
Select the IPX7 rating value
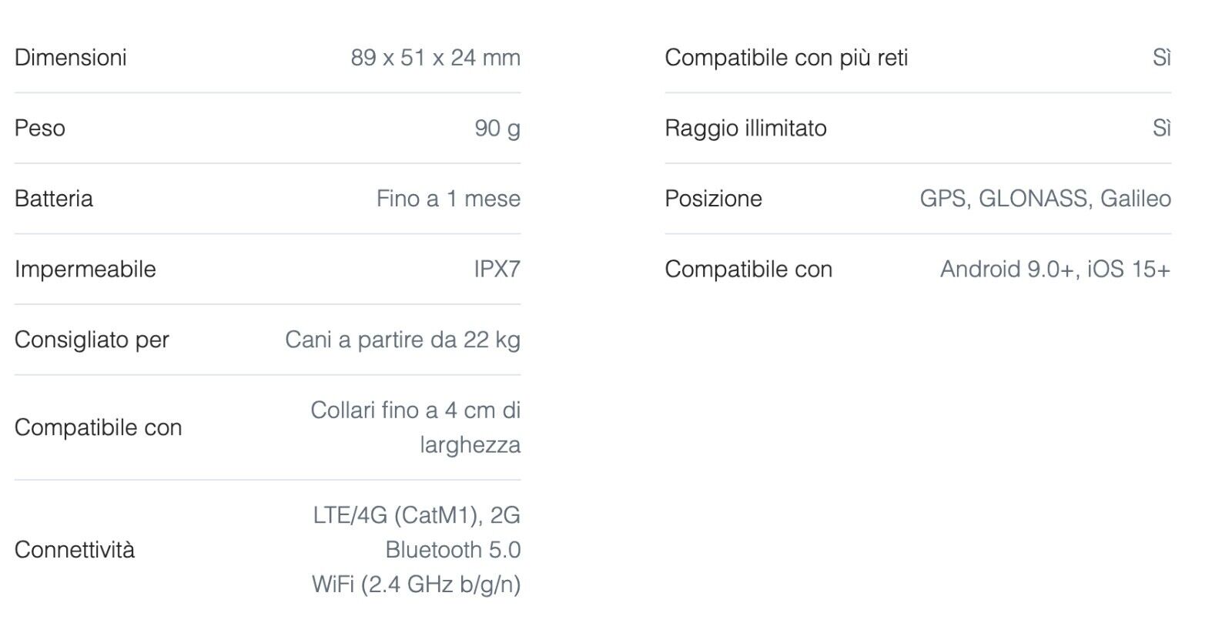497,270
